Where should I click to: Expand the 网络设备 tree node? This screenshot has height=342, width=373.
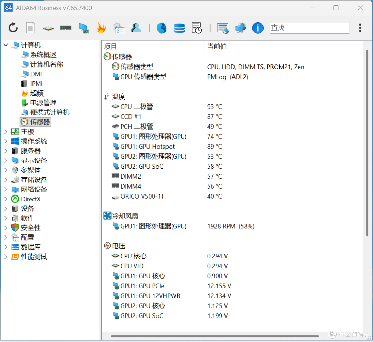tap(6, 189)
